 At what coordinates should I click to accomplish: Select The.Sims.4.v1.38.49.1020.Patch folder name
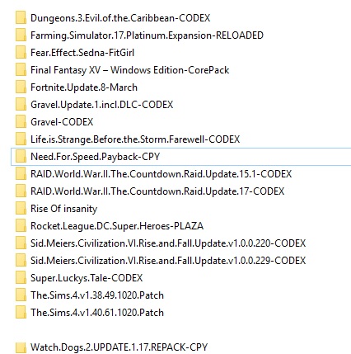(x=97, y=295)
